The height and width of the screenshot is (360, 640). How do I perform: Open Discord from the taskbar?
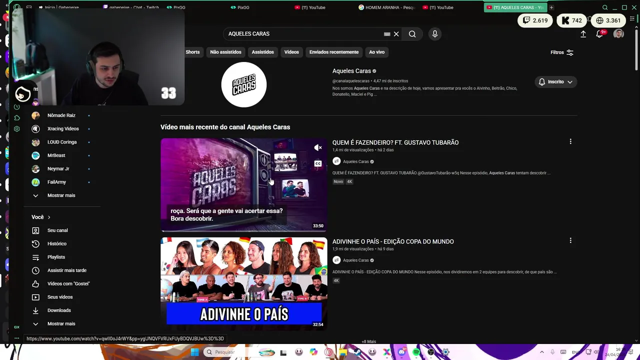[x=401, y=352]
